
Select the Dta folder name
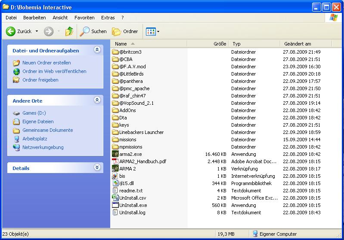123,118
